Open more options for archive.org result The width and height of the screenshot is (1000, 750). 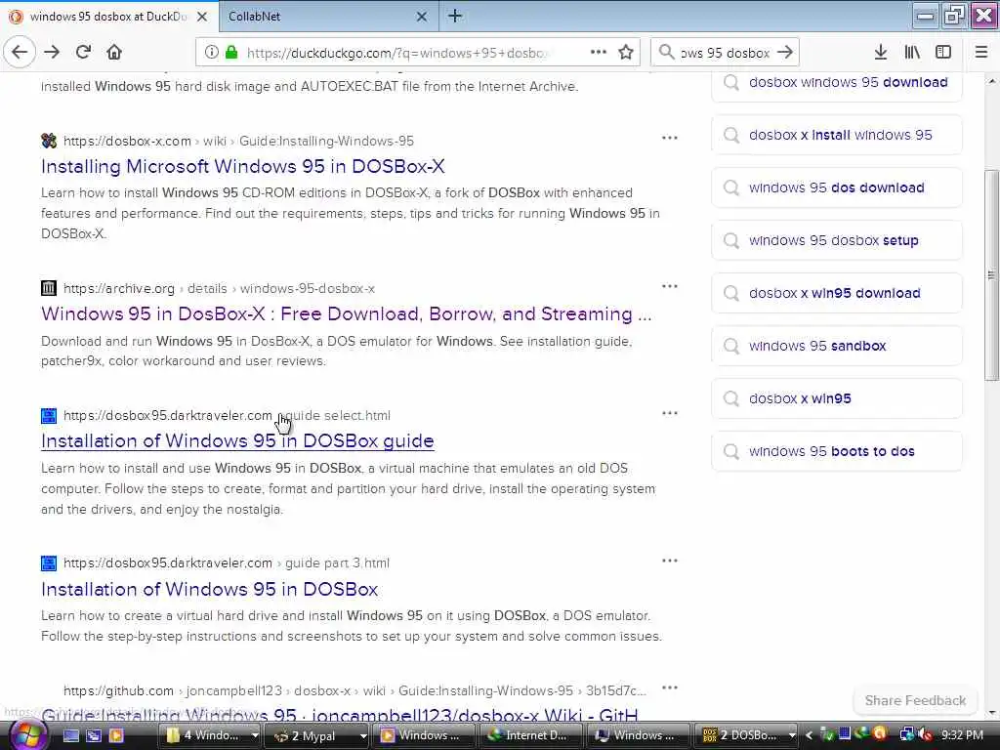click(x=670, y=286)
